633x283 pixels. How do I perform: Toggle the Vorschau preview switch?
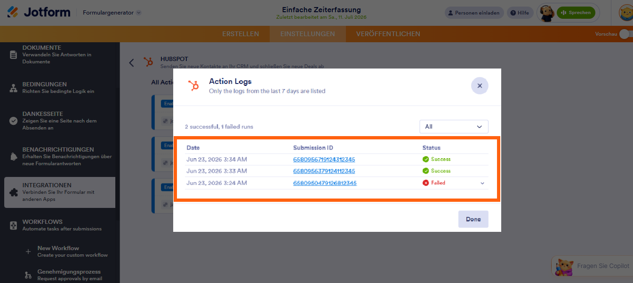click(x=625, y=34)
